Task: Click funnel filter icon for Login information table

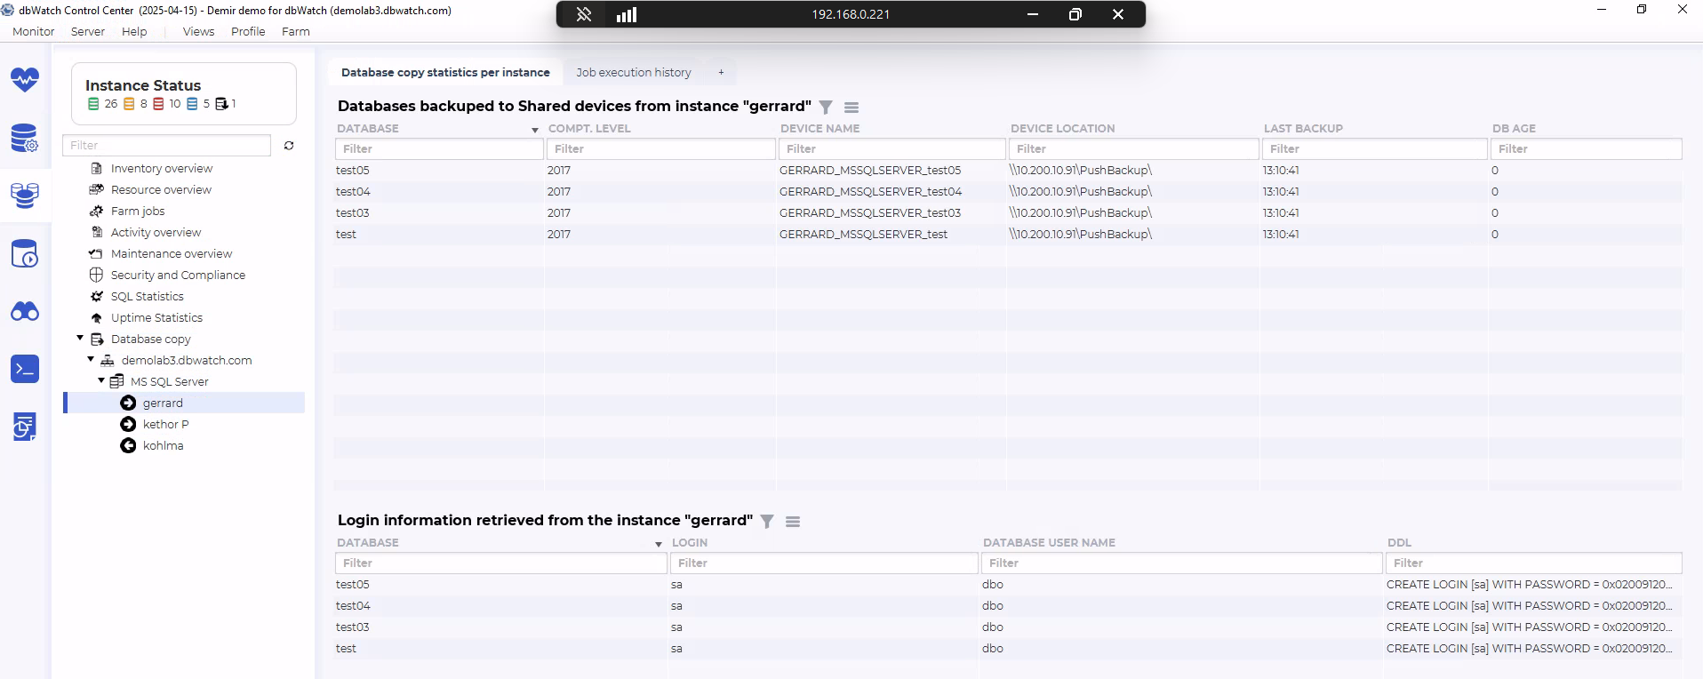Action: point(767,522)
